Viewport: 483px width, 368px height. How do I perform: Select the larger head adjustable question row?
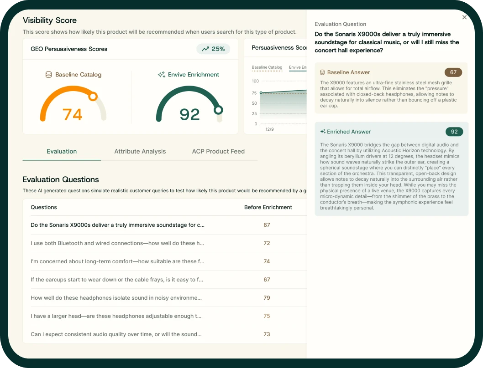pyautogui.click(x=168, y=316)
